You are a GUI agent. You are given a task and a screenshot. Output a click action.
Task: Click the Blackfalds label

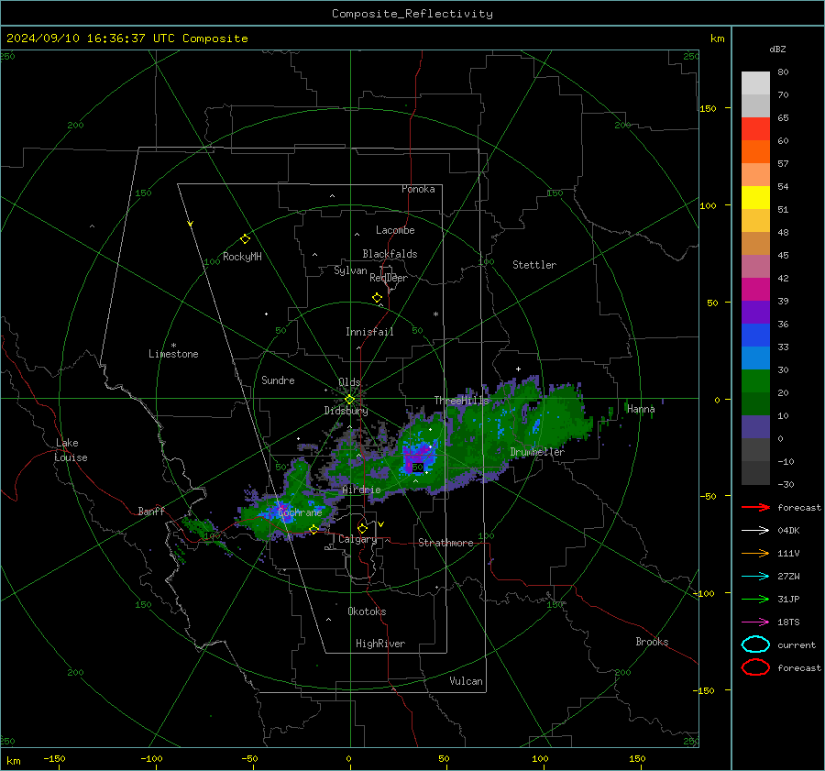[x=390, y=254]
